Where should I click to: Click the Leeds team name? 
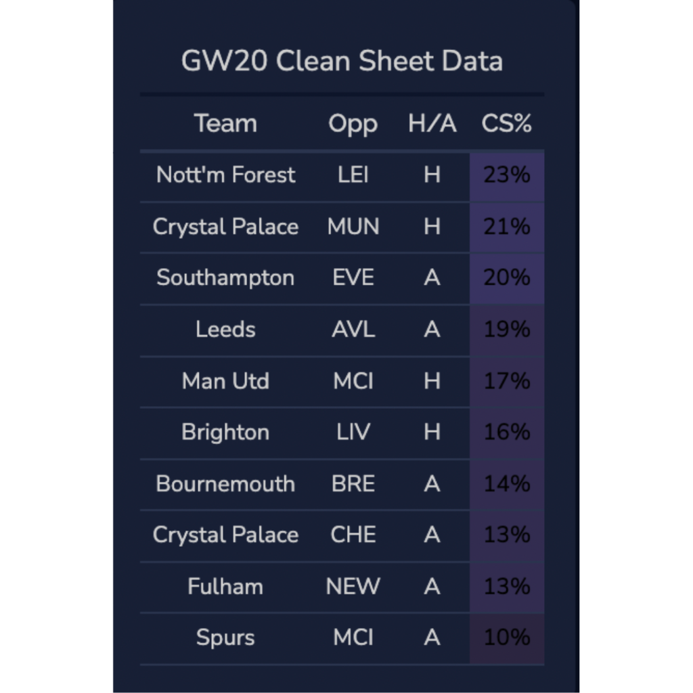(225, 330)
